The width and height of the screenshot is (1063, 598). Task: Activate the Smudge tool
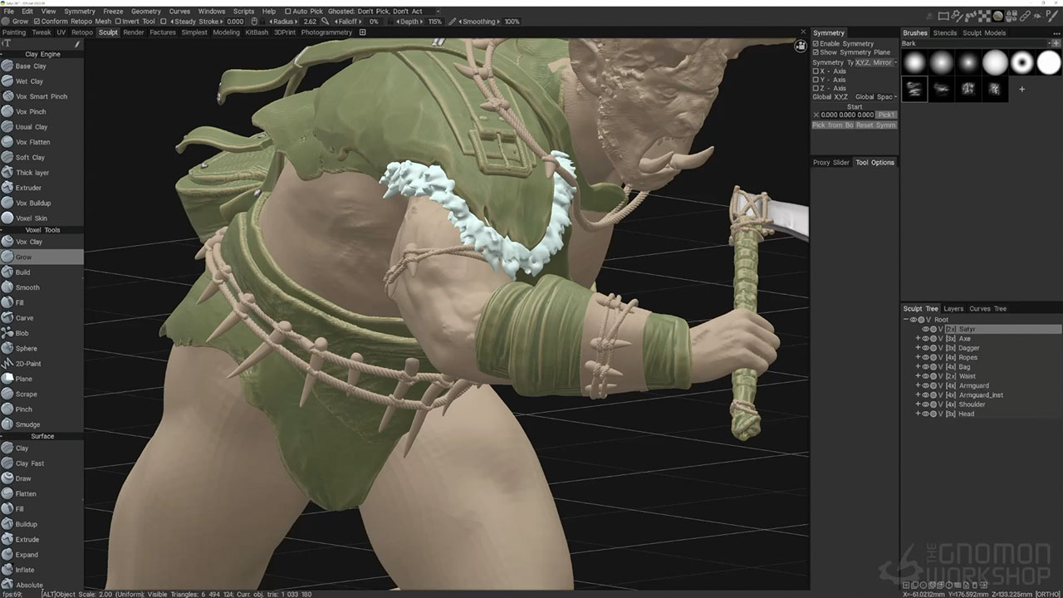click(x=27, y=424)
